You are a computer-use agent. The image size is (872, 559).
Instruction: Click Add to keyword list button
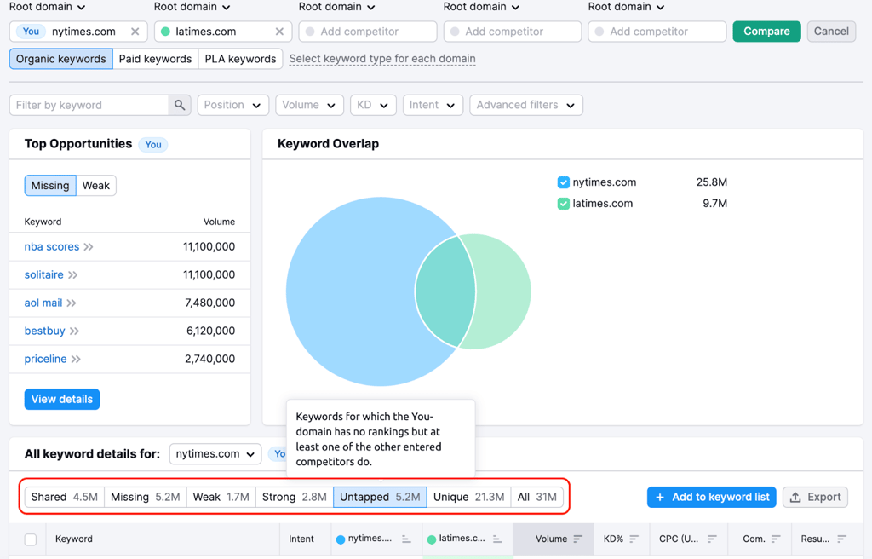711,497
